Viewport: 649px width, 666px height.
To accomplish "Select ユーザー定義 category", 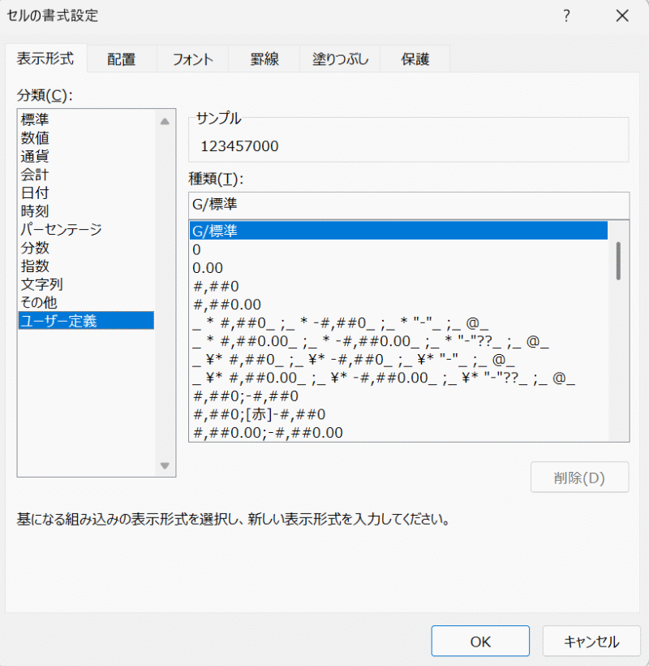I will pos(86,320).
